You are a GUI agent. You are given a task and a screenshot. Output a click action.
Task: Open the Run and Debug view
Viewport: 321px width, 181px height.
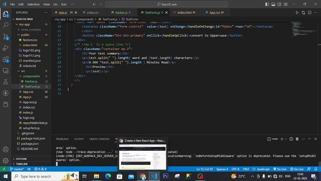pos(6,48)
